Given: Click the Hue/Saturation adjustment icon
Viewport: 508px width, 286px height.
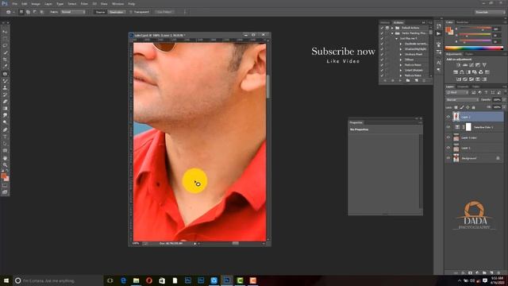Looking at the screenshot, I should (456, 72).
